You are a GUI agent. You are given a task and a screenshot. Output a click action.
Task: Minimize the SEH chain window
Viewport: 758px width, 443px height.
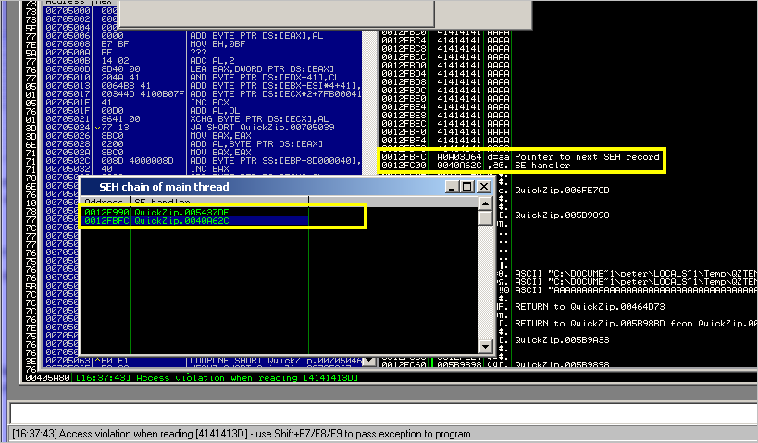[x=454, y=187]
